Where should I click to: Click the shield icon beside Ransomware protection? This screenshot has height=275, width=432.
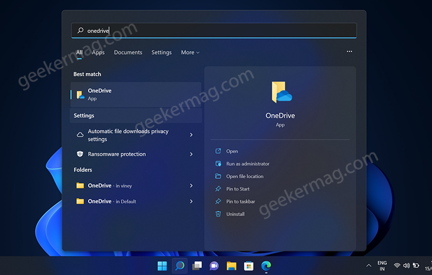(x=80, y=154)
